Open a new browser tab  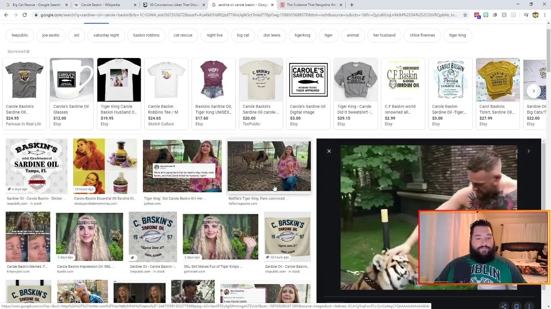pos(352,5)
